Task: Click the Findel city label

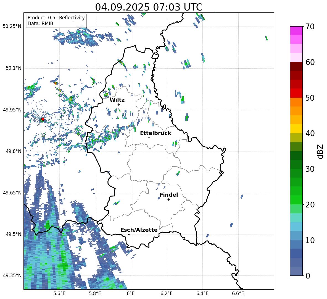Action: (x=169, y=195)
